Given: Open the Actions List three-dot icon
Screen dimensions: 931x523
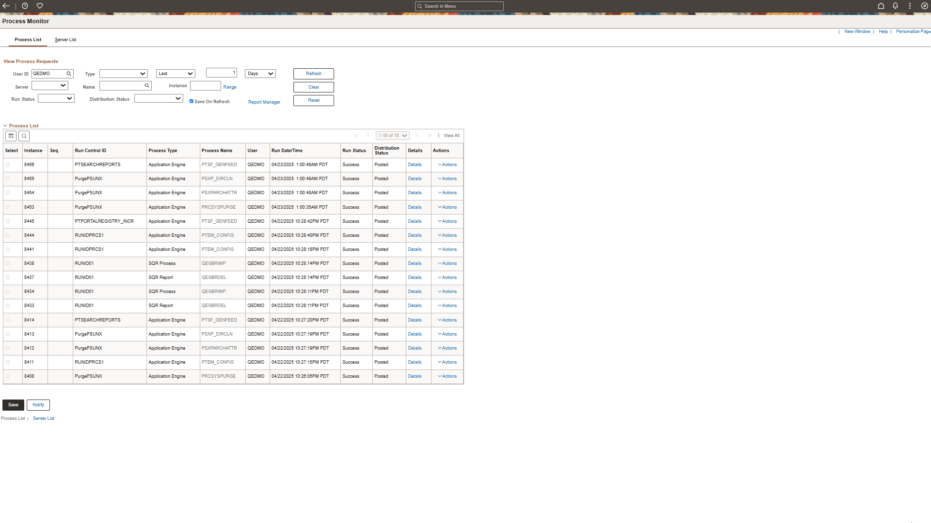Looking at the screenshot, I should 910,6.
